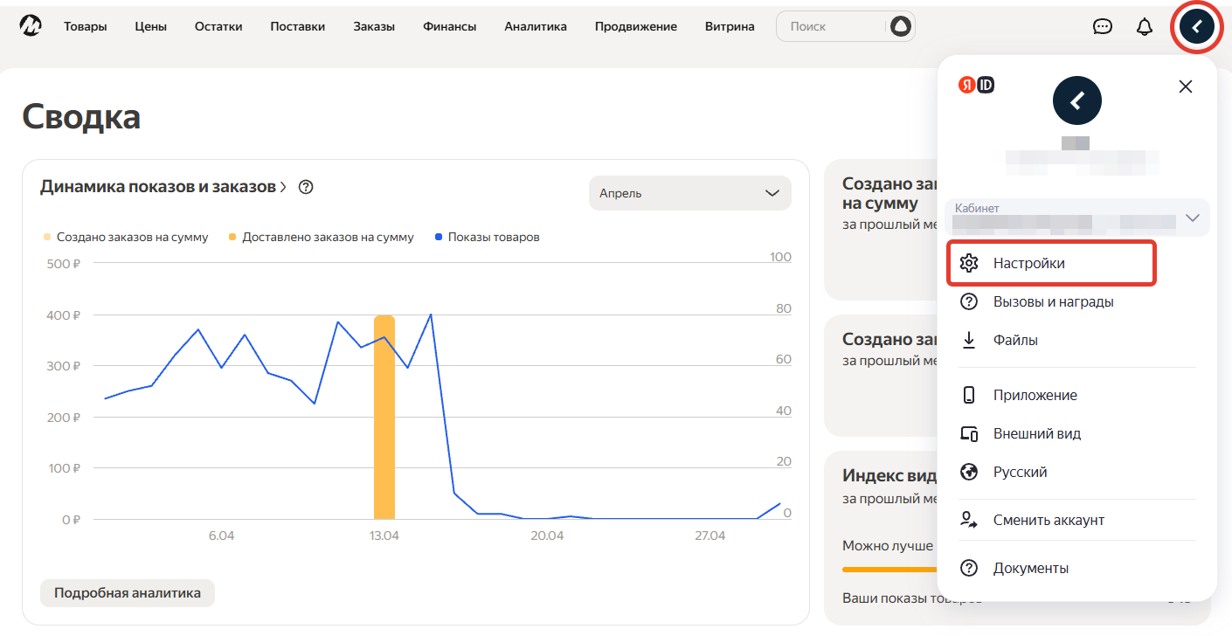Click the question icon beside Документы

tap(968, 568)
